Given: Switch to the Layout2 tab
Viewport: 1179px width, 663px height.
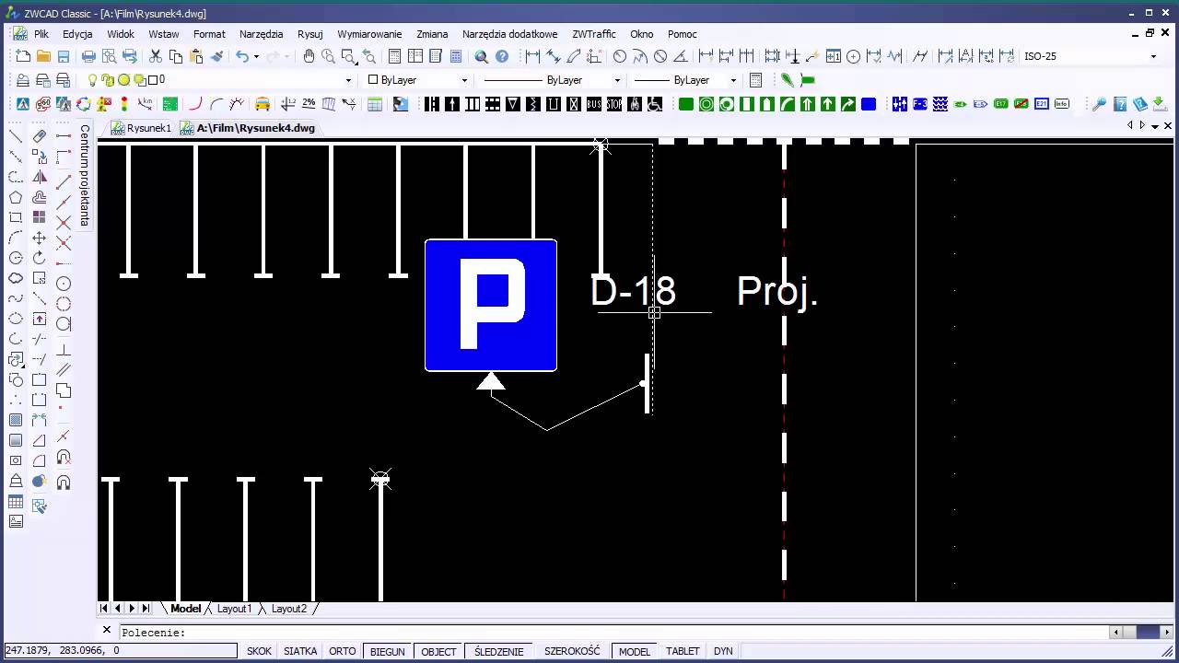Looking at the screenshot, I should (288, 609).
